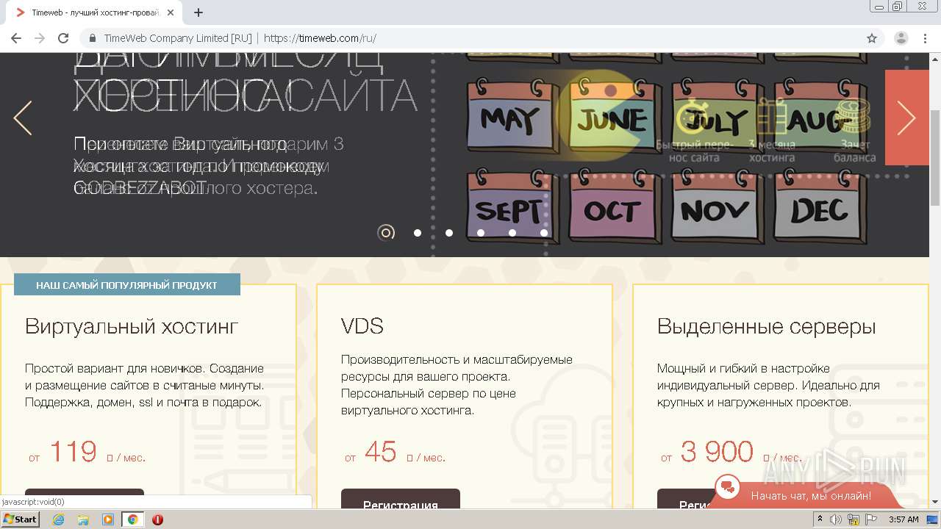Open the Chrome profile avatar menu
The height and width of the screenshot is (529, 941).
coord(901,38)
